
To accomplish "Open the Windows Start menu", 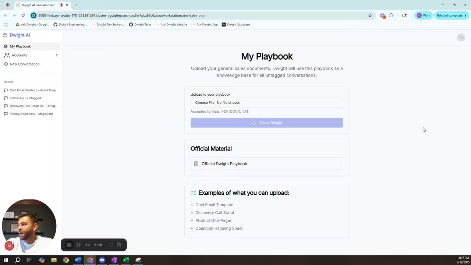I will pos(6,260).
